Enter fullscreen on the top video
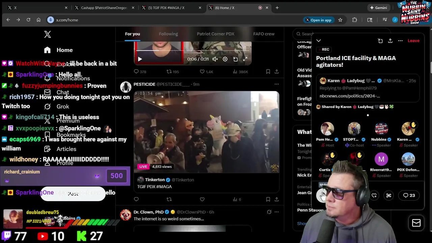Screen dimensions: 432x243 (x=245, y=59)
